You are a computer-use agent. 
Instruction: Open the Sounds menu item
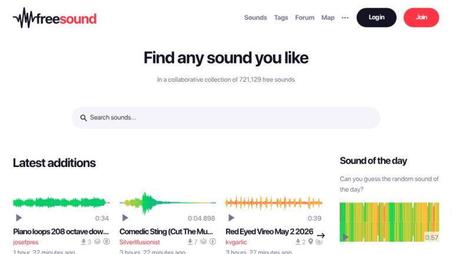pos(255,18)
